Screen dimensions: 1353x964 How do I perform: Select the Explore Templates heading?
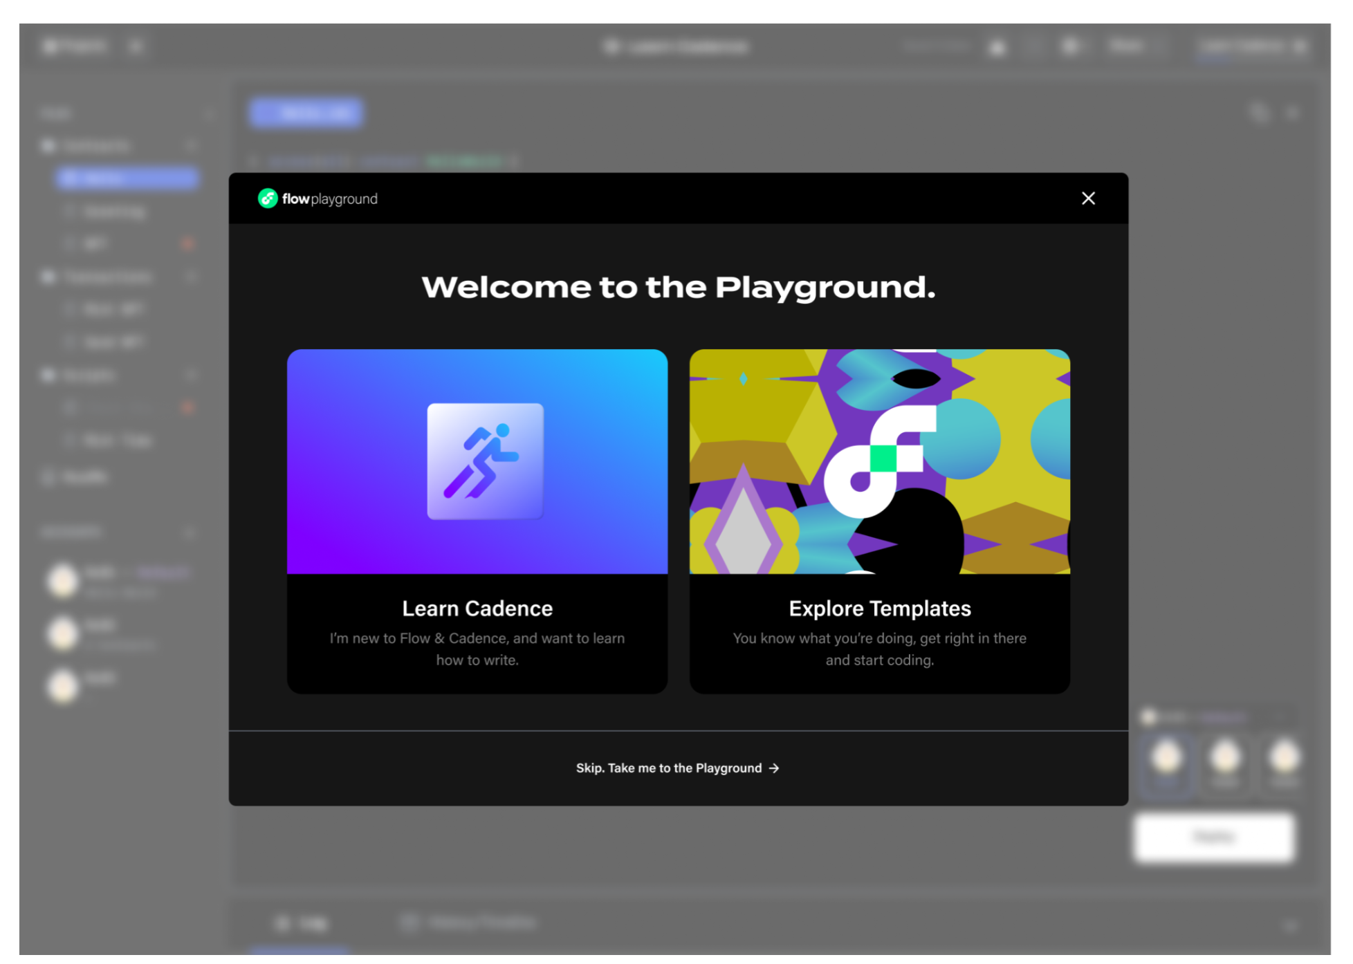[880, 609]
